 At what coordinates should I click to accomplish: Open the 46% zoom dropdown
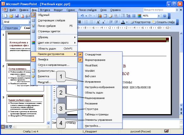pos(159,16)
